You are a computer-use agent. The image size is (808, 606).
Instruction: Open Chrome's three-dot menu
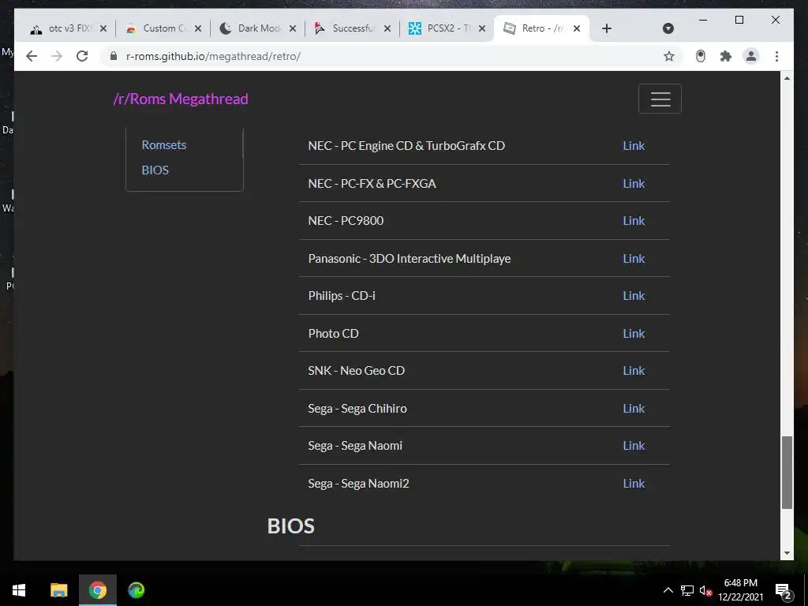coord(776,56)
